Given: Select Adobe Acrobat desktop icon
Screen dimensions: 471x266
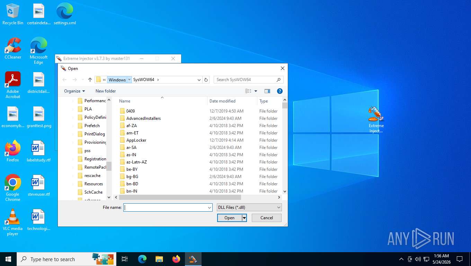Looking at the screenshot, I should click(13, 85).
